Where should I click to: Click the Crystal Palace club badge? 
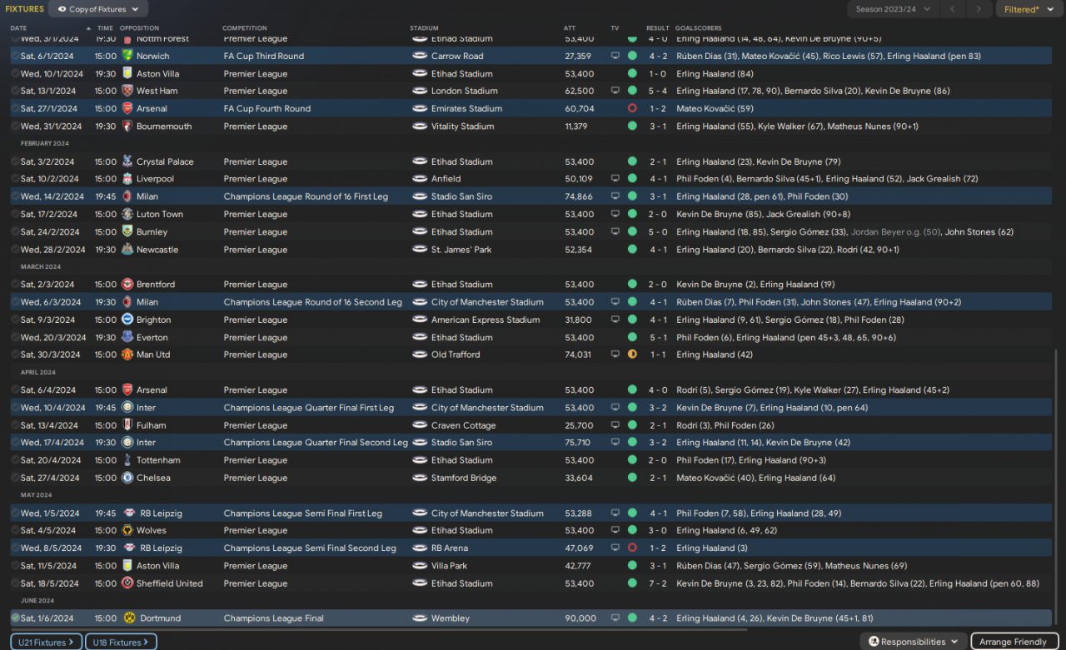coord(127,161)
